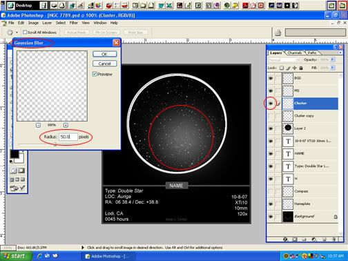Open the Window menu
Viewport: 348px width, 261px height.
click(x=100, y=23)
